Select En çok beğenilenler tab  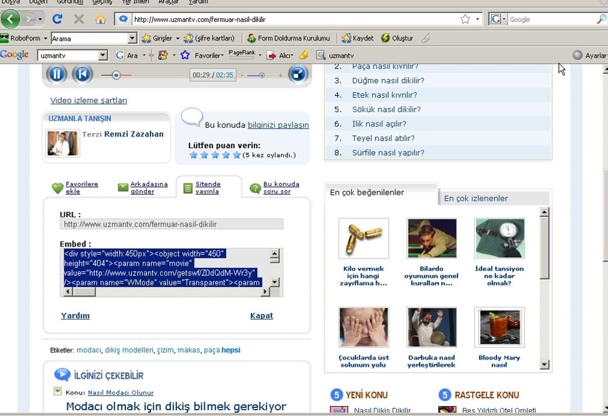(x=367, y=192)
